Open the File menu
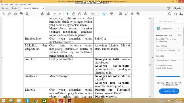Image resolution: width=184 pixels, height=103 pixels. tap(2, 5)
